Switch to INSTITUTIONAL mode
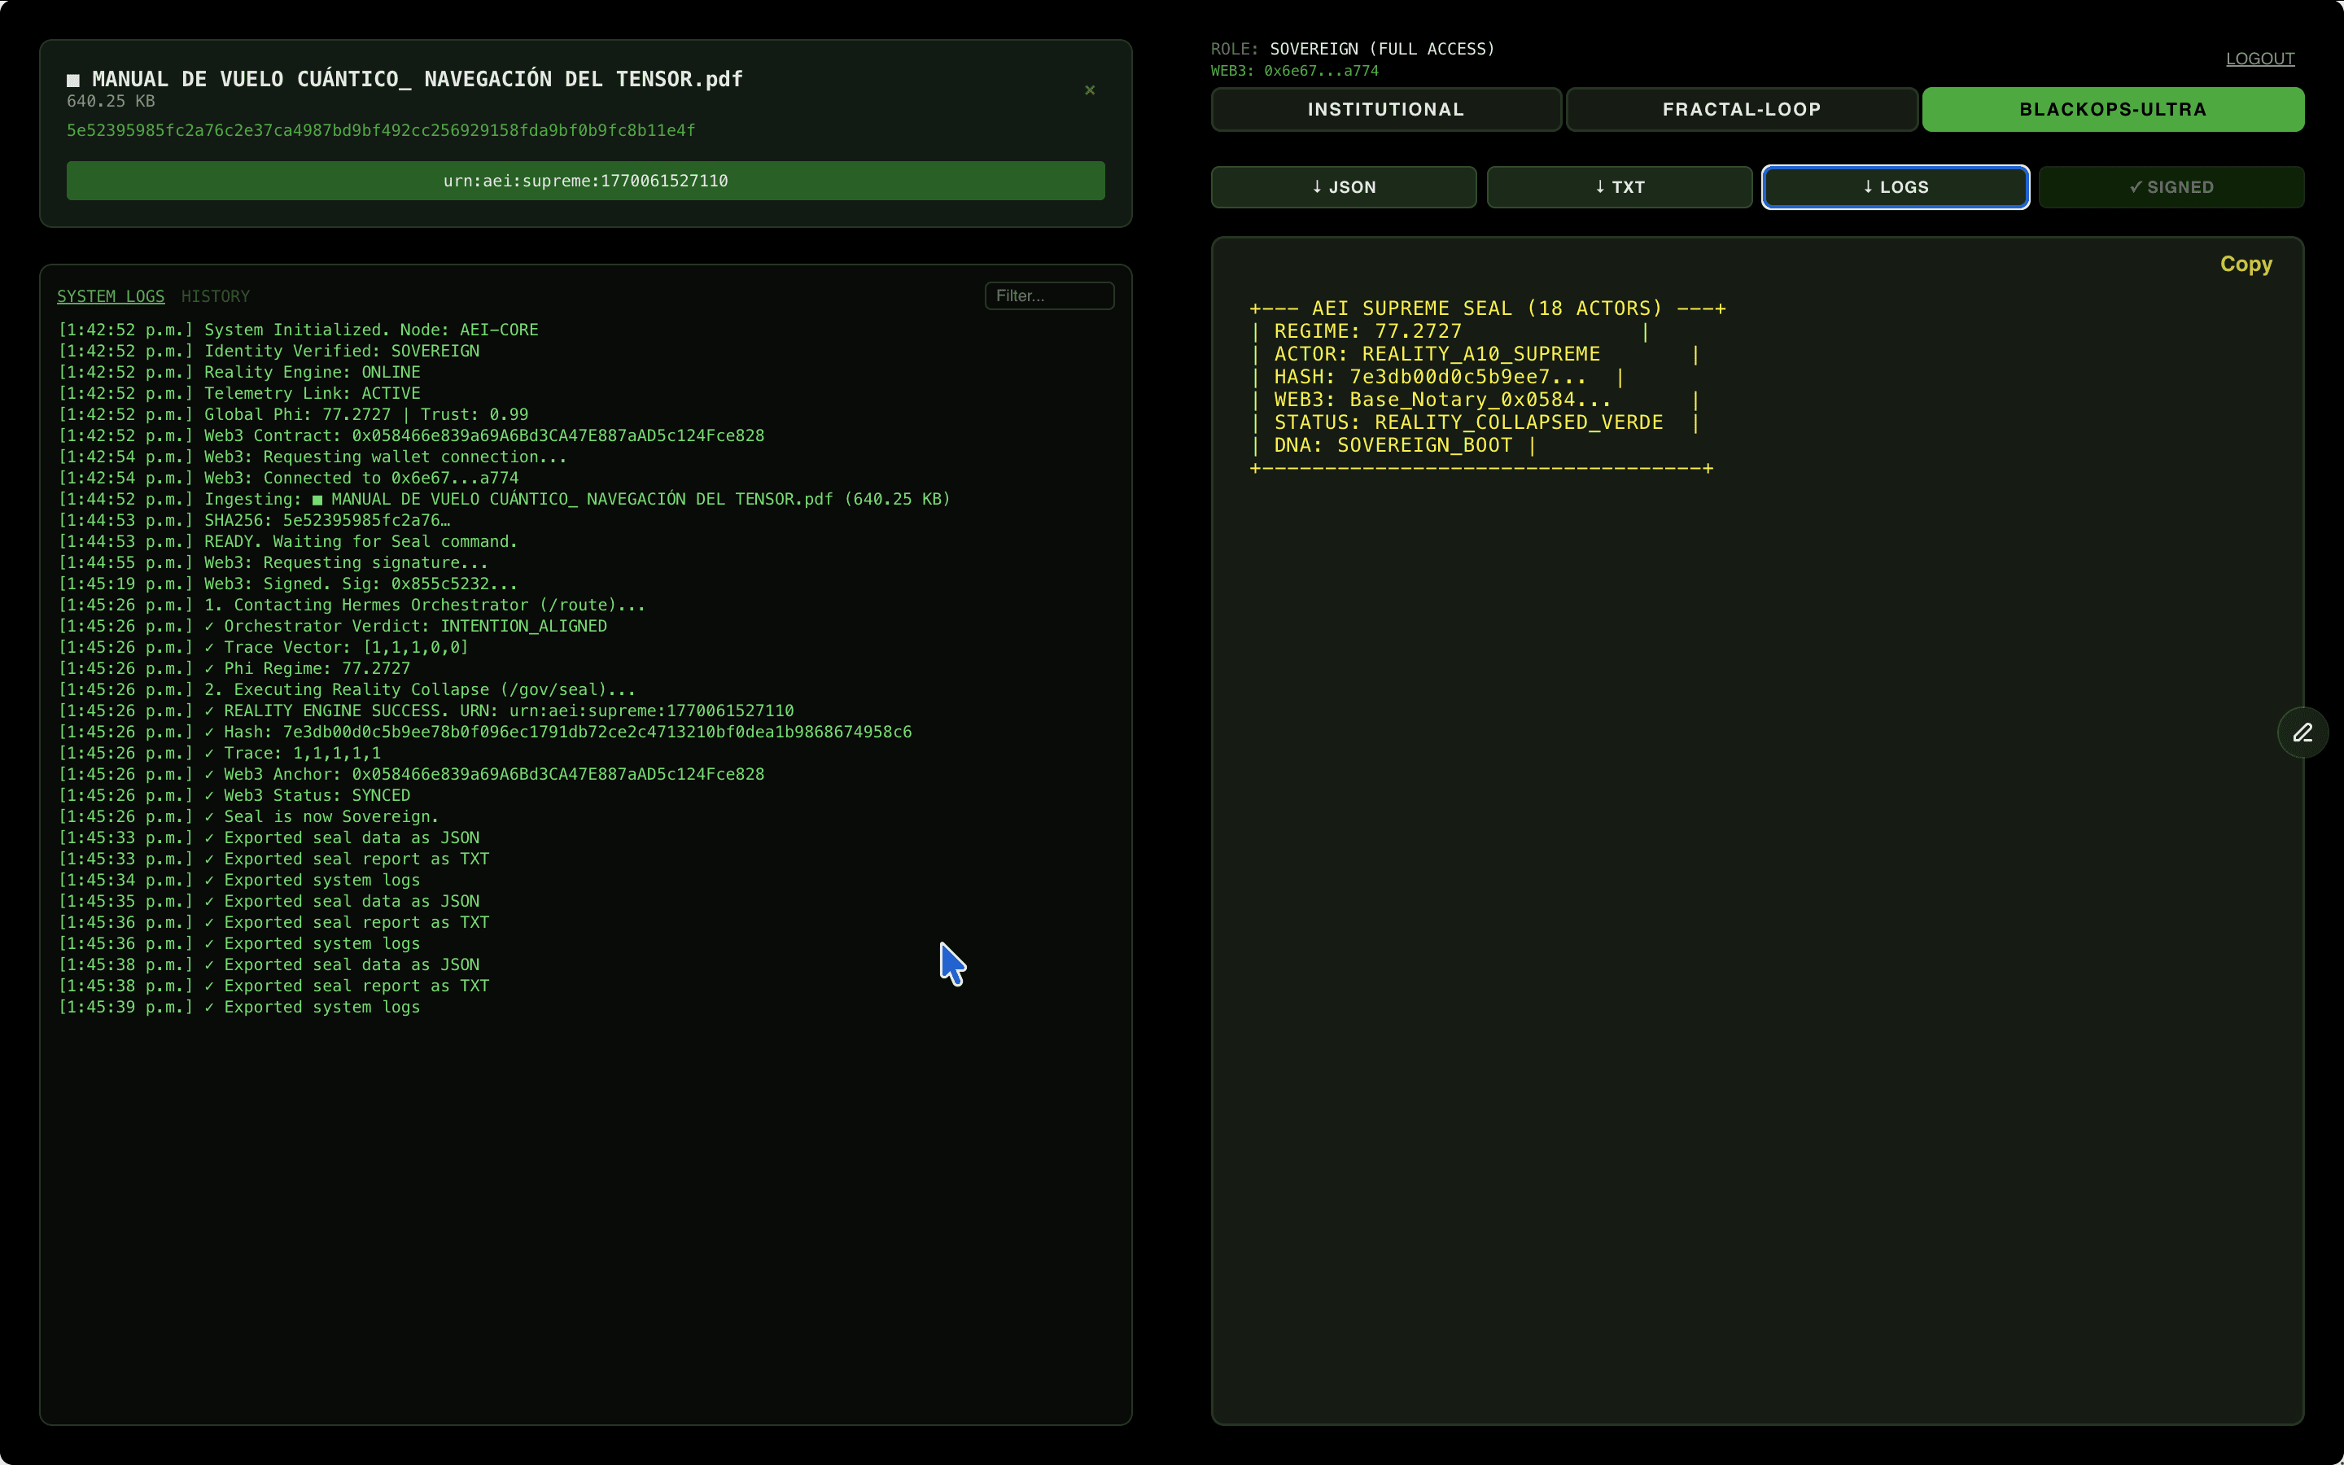 pos(1385,110)
